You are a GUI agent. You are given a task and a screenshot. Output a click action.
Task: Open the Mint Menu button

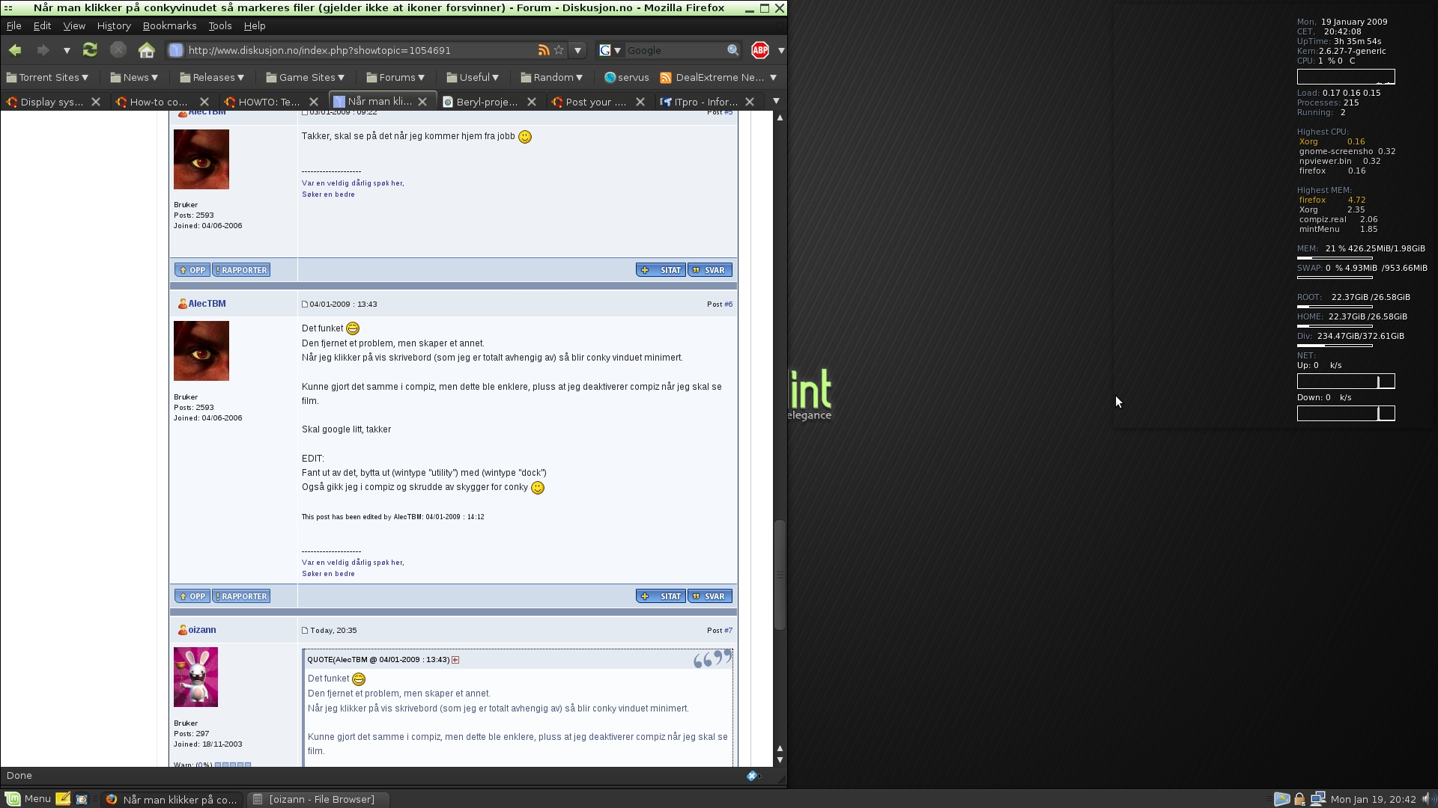point(28,799)
